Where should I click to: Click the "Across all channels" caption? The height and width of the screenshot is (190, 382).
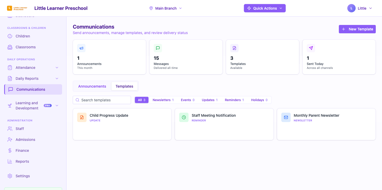point(320,68)
